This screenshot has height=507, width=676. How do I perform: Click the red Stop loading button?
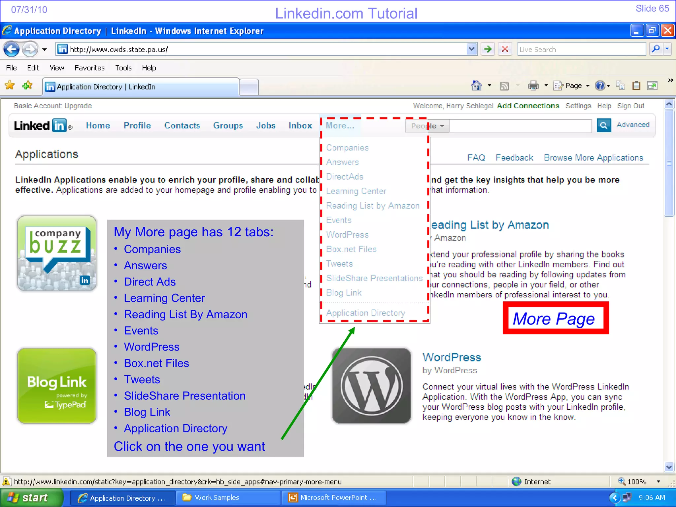click(505, 50)
